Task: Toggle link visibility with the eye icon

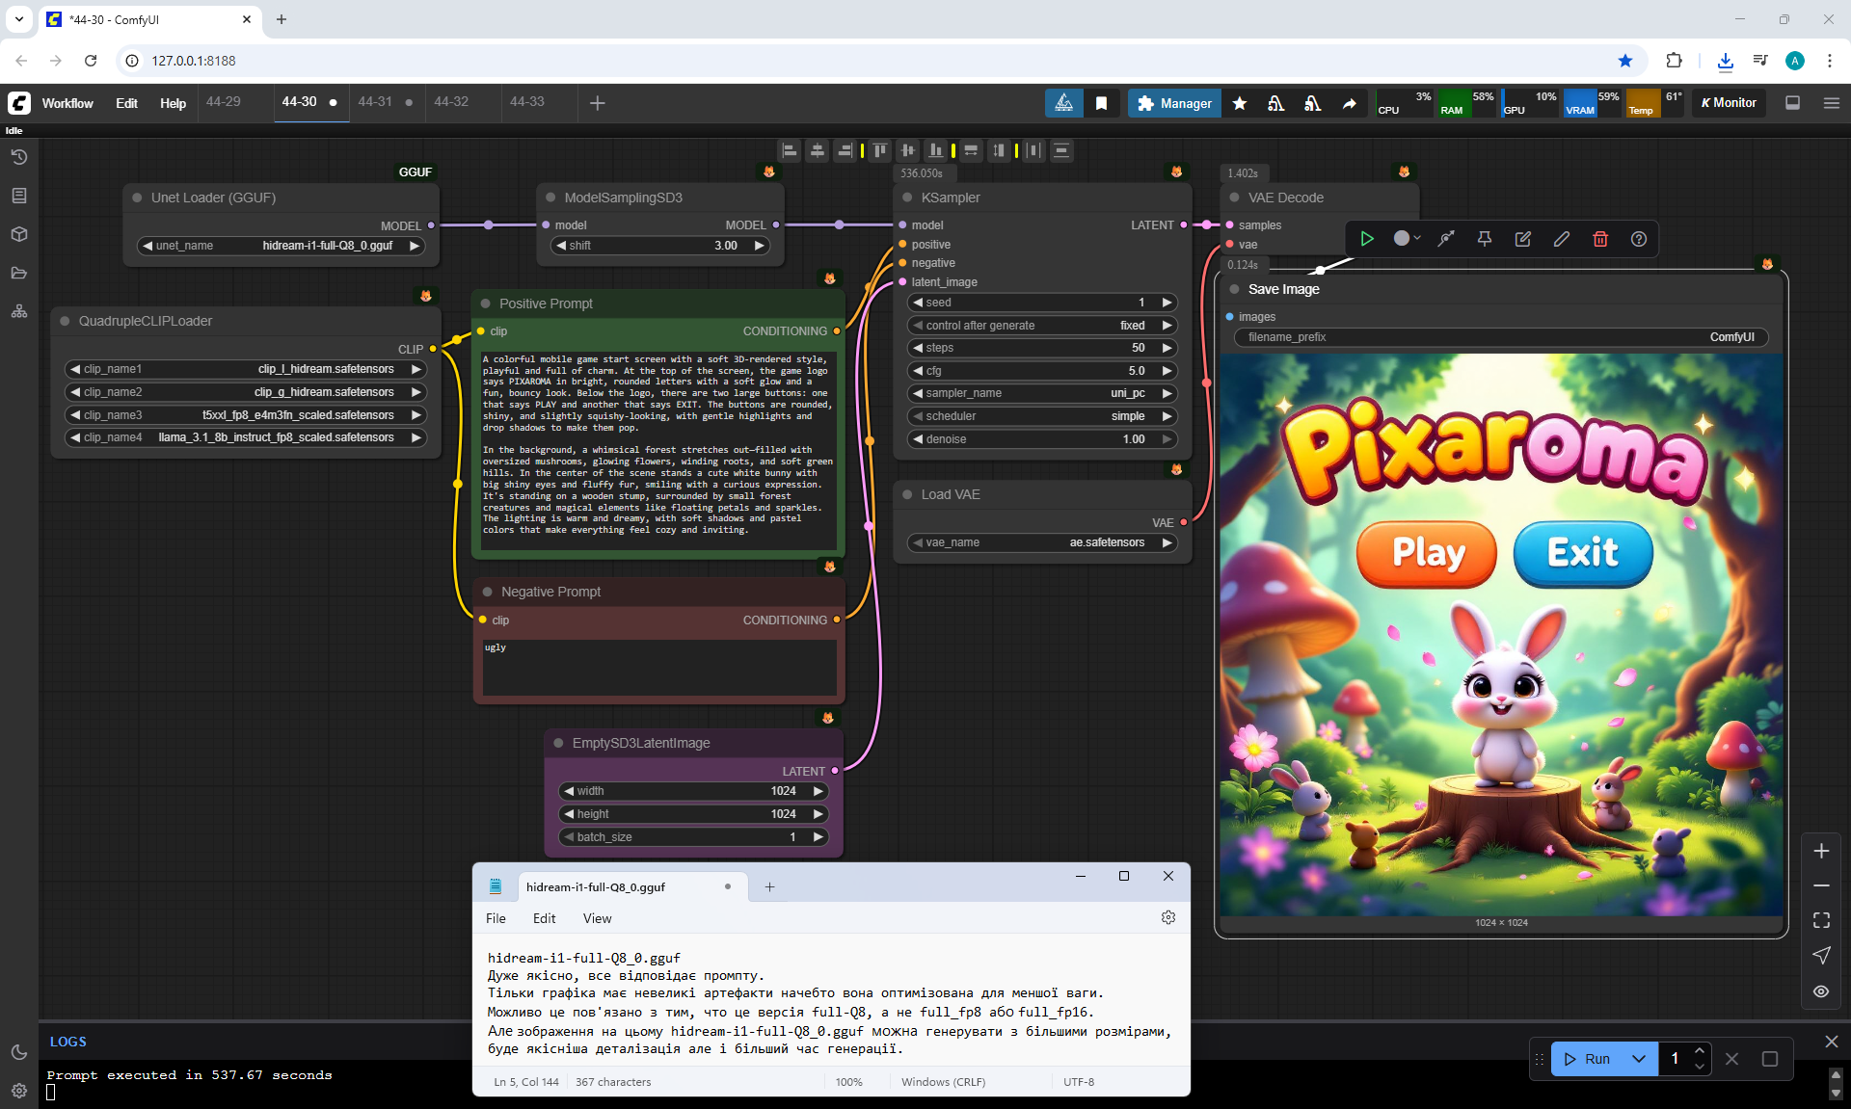Action: click(x=1821, y=991)
